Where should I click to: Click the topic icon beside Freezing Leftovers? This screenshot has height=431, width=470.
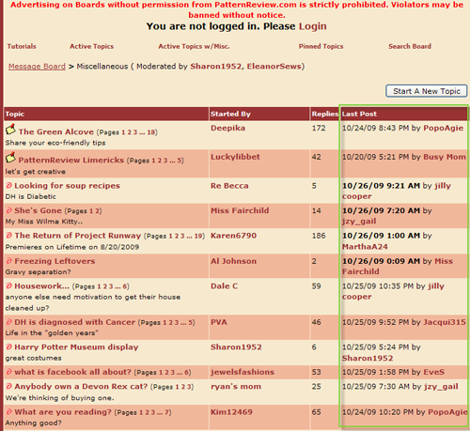click(9, 261)
